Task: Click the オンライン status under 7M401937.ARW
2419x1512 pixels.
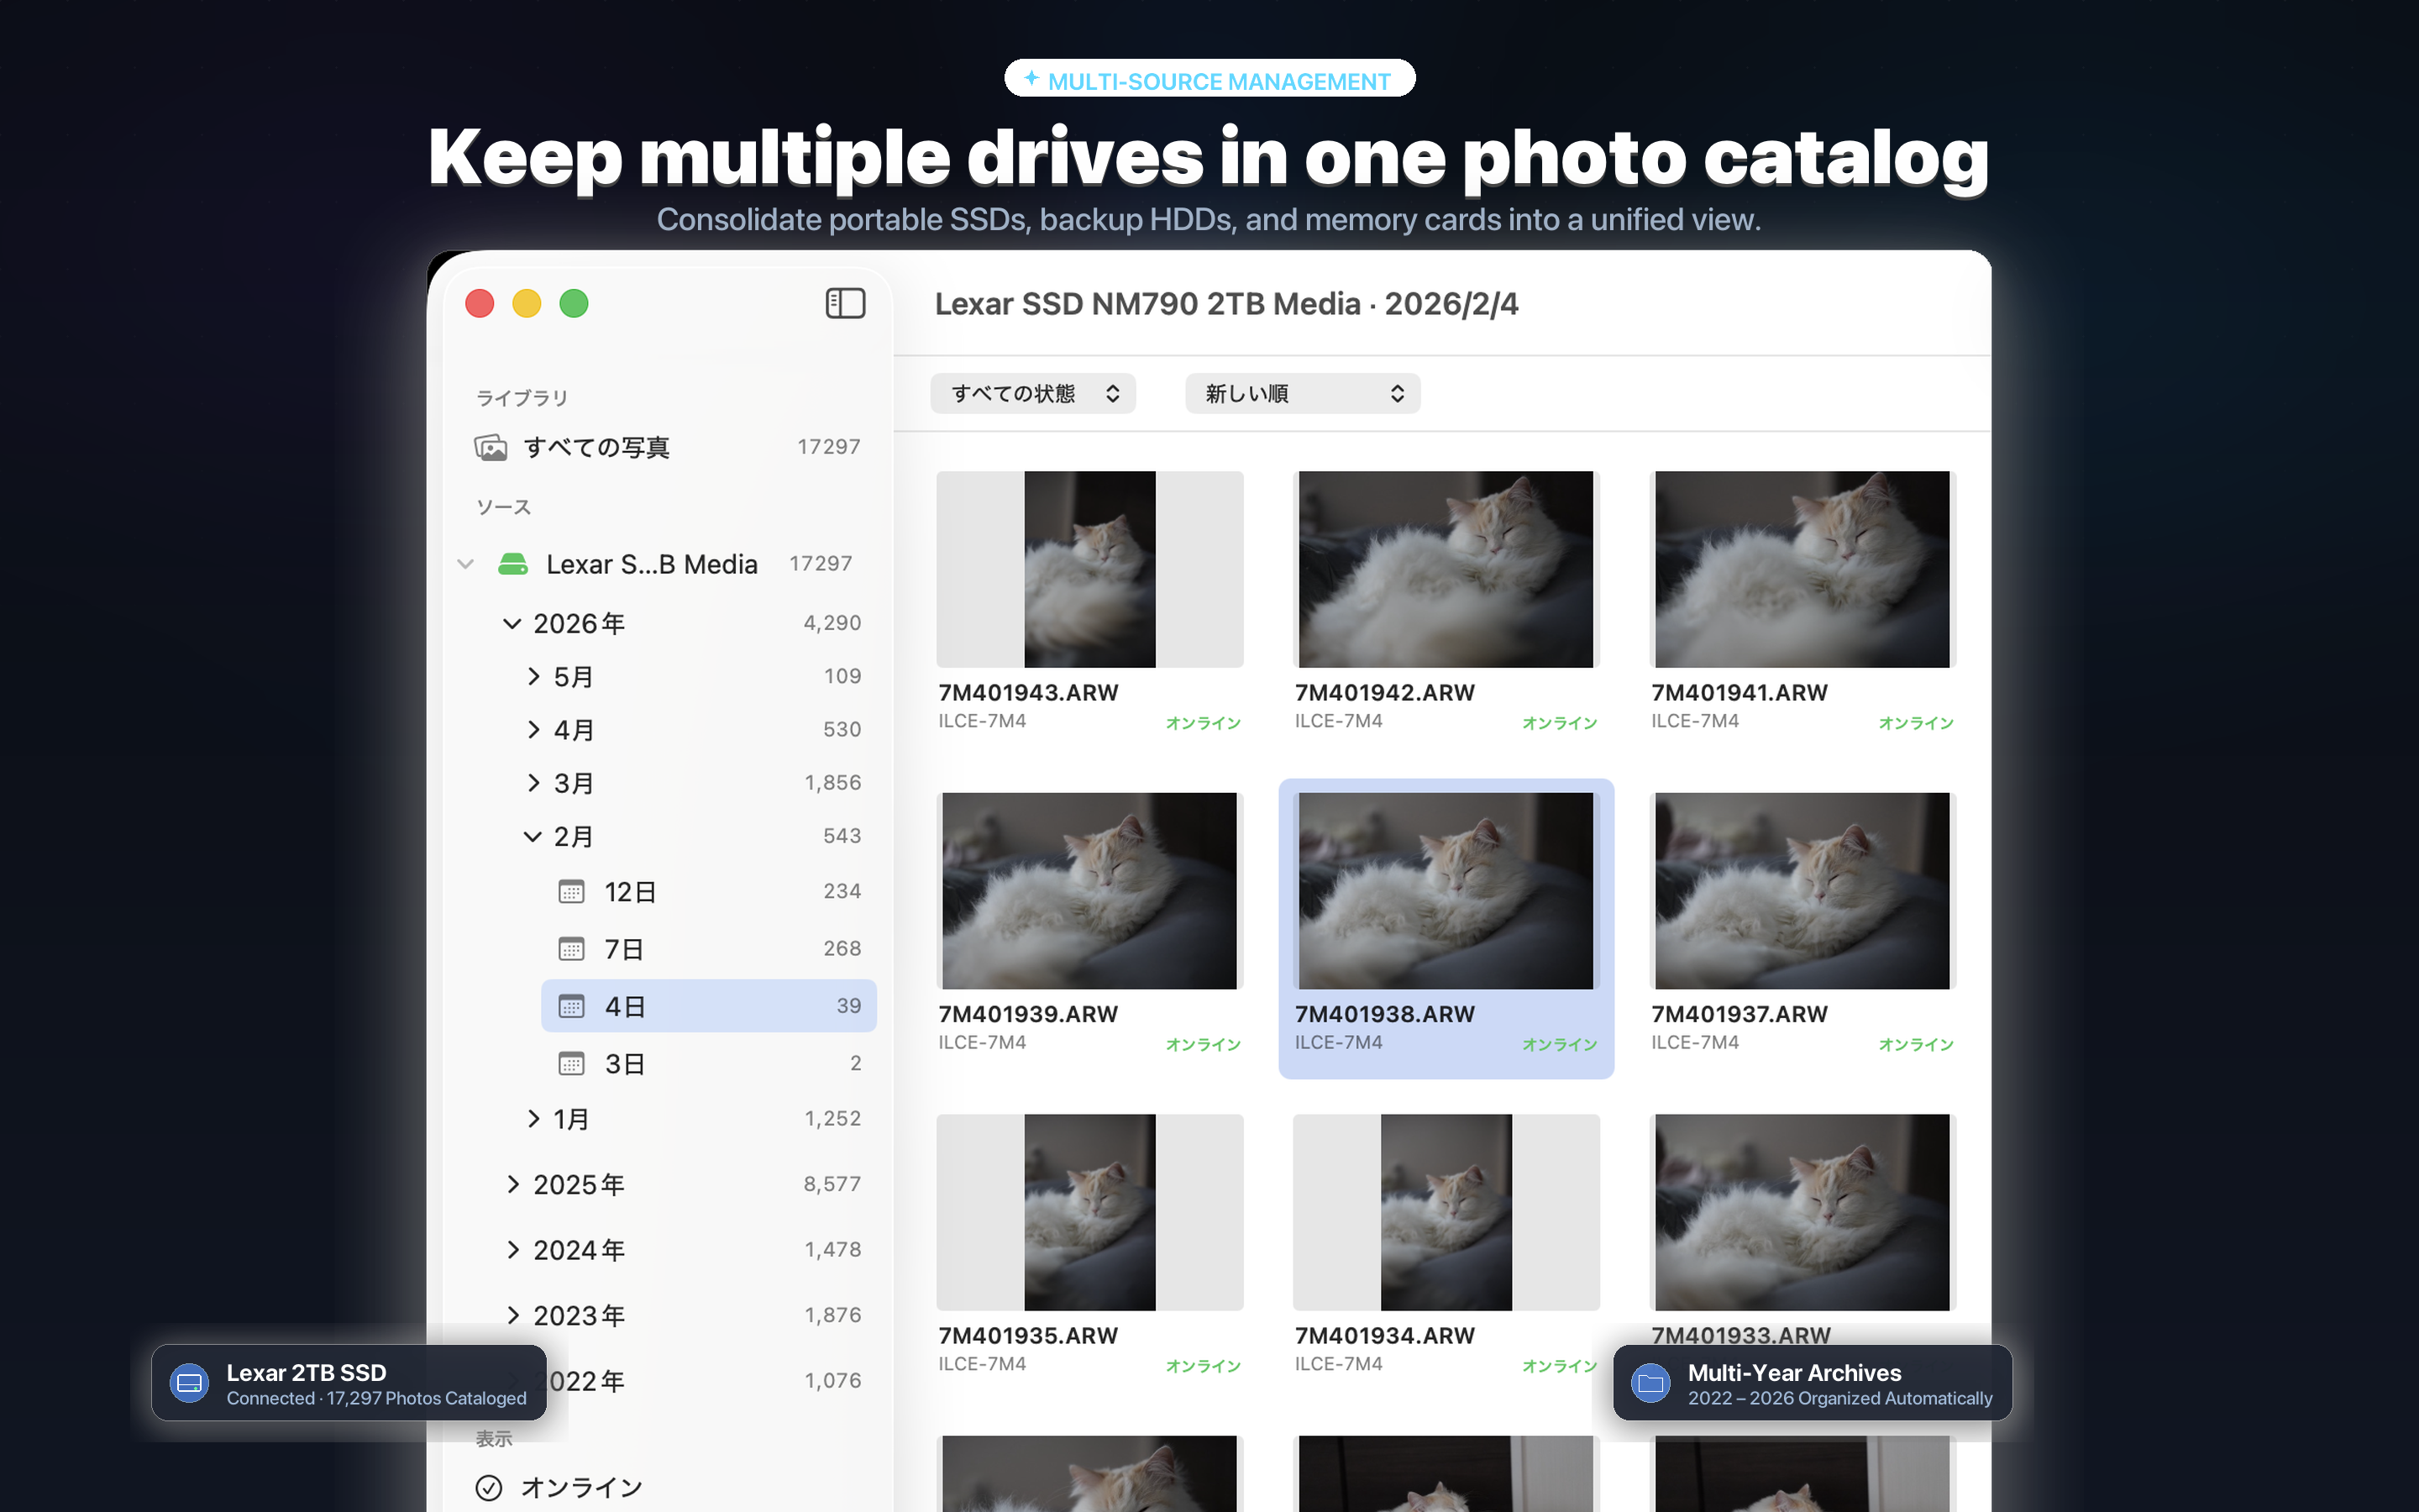Action: (1916, 1044)
